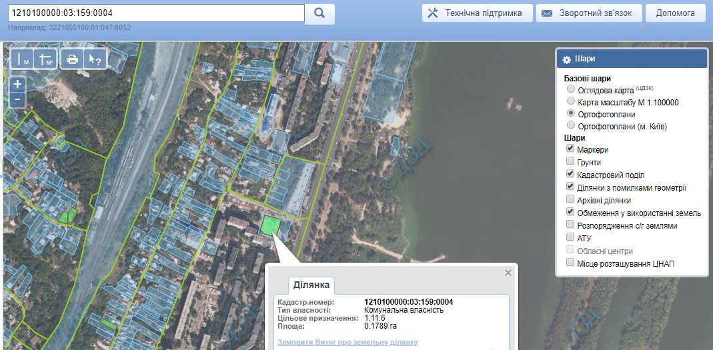
Task: Uncheck the Маркери layer
Action: pos(570,149)
